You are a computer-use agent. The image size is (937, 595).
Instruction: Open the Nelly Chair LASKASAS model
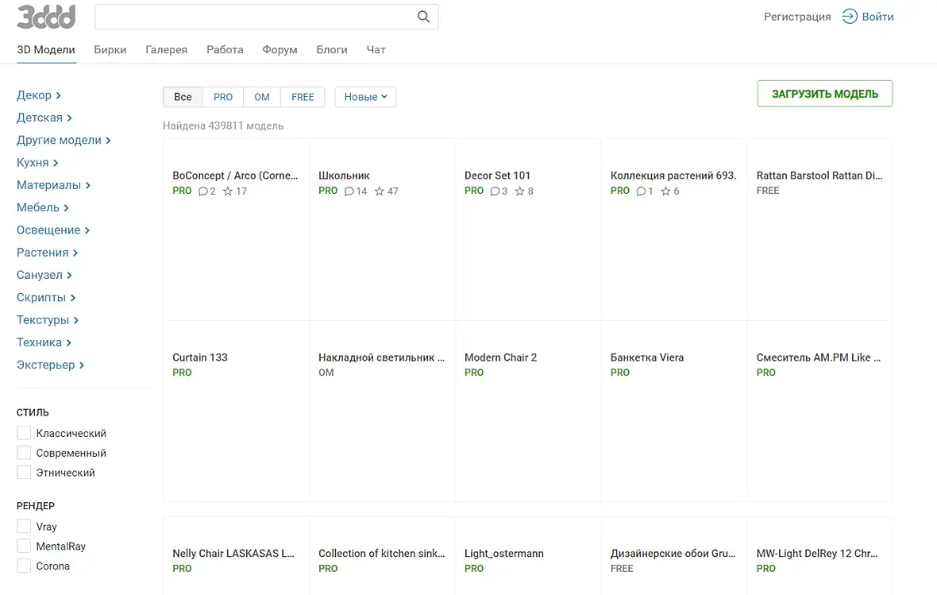point(233,554)
